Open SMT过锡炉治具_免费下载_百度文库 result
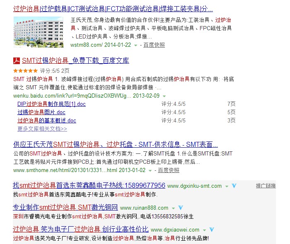 pos(75,60)
